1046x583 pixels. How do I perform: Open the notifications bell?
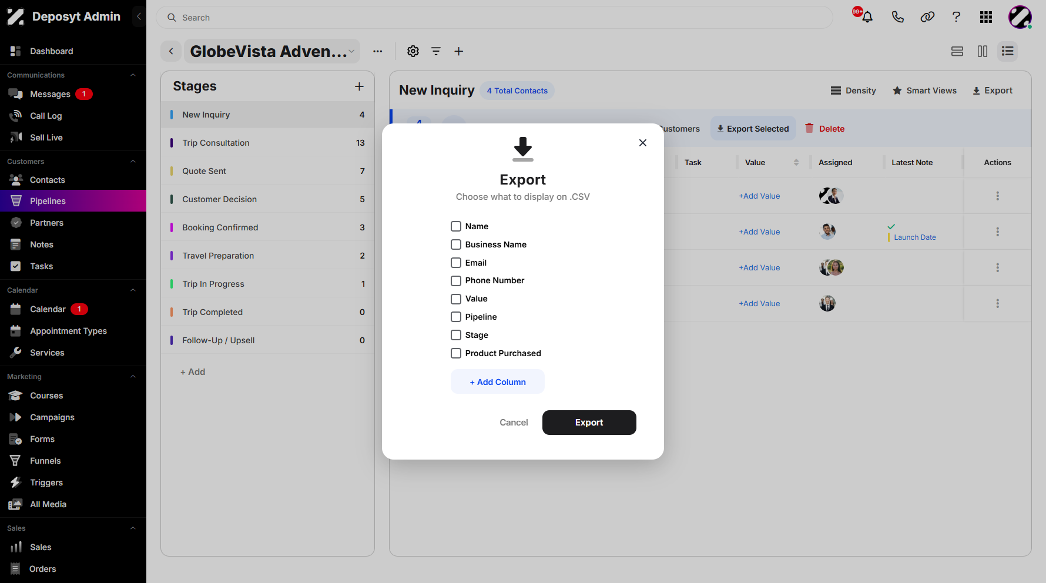pos(867,17)
